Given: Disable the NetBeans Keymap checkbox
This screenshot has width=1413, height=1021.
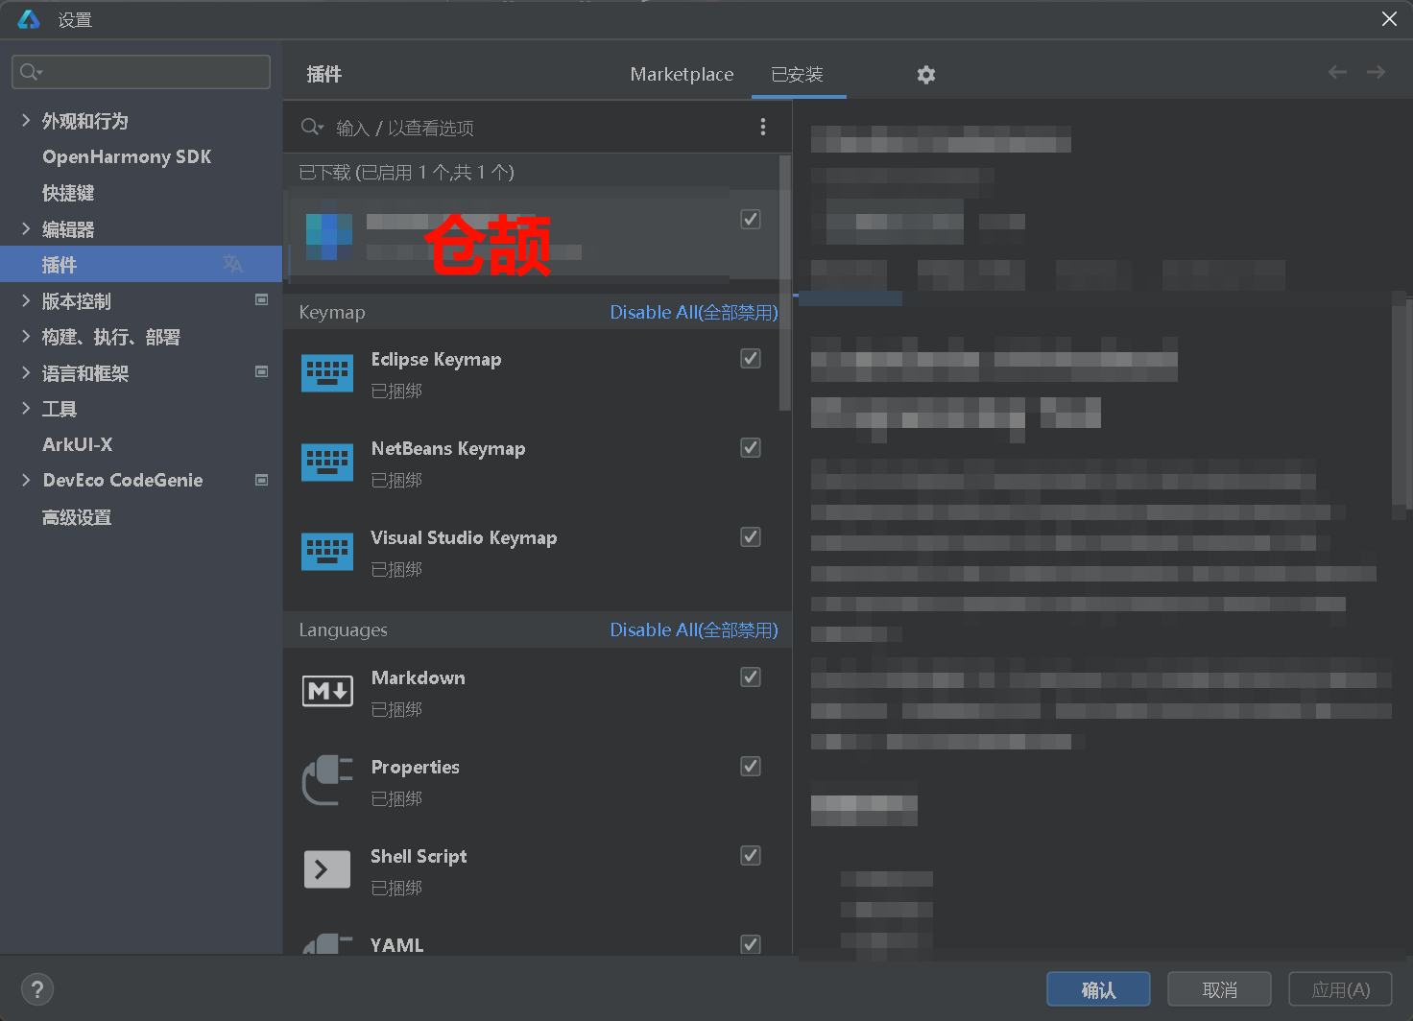Looking at the screenshot, I should pyautogui.click(x=751, y=448).
